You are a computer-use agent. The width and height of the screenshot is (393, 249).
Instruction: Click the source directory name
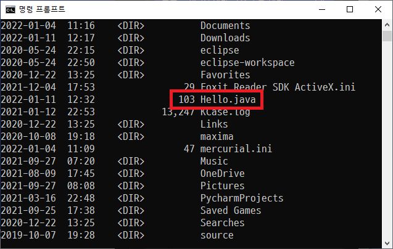[x=217, y=235]
